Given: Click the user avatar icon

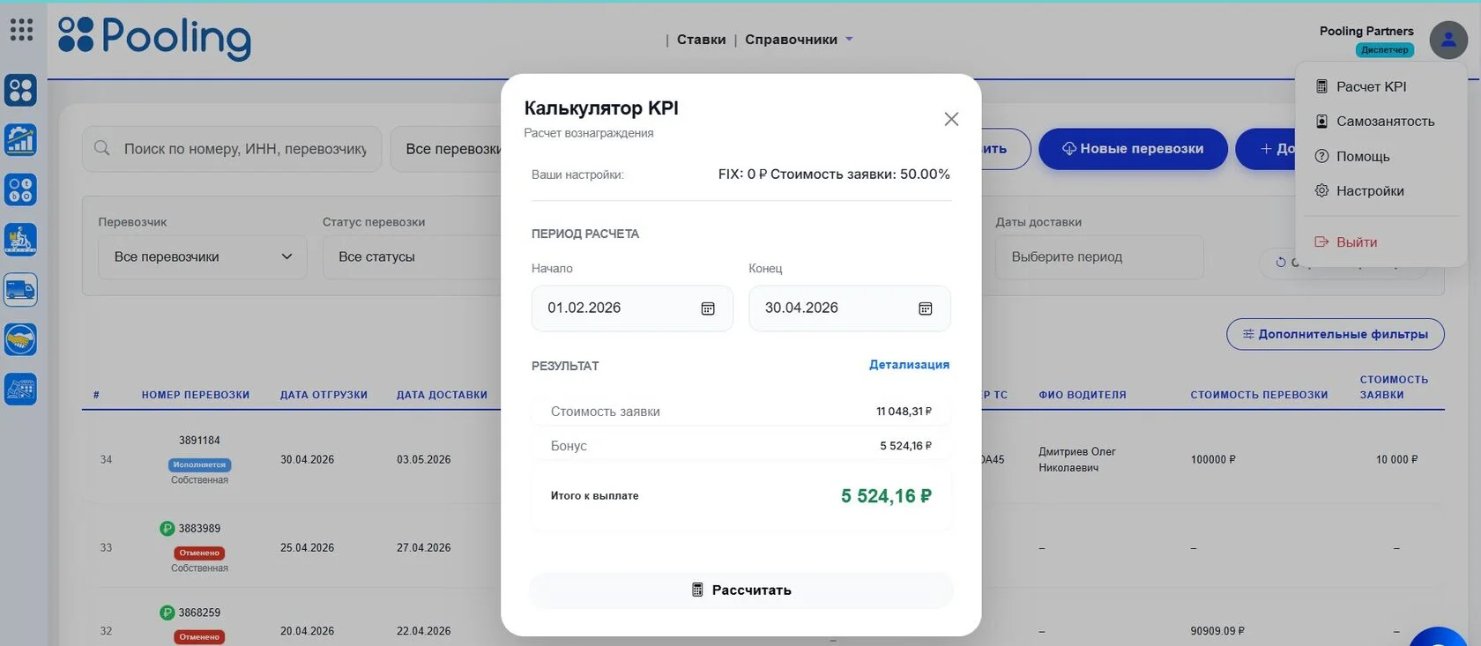Looking at the screenshot, I should click(x=1448, y=40).
